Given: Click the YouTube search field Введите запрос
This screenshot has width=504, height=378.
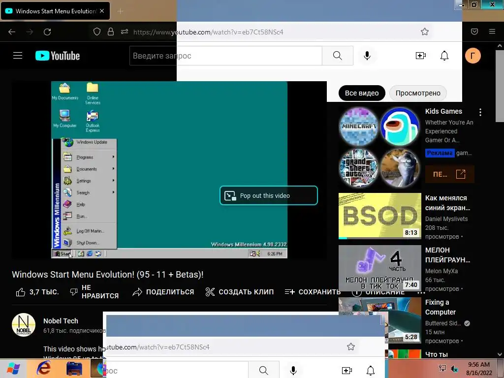Looking at the screenshot, I should [225, 56].
